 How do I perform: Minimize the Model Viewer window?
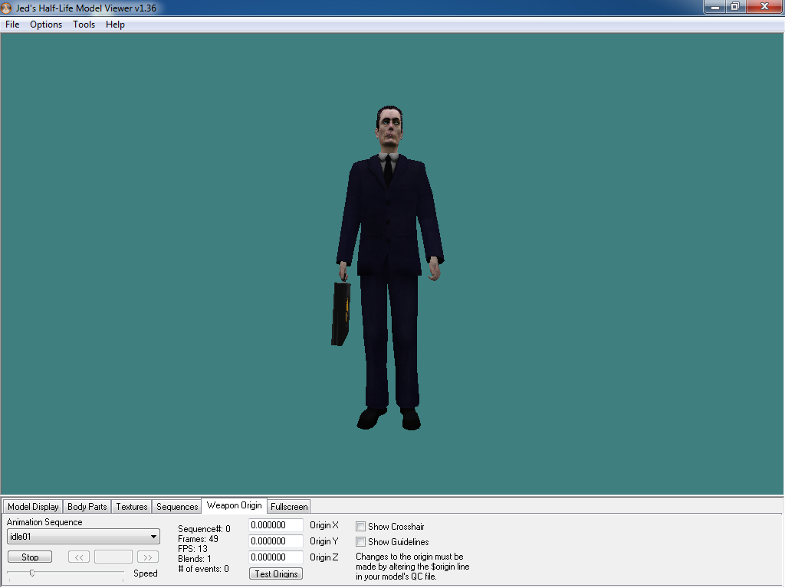(715, 6)
